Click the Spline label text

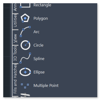[x=39, y=59]
